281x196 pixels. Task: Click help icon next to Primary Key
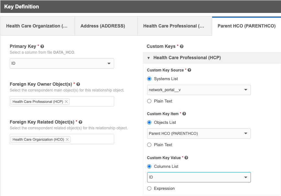pos(42,47)
